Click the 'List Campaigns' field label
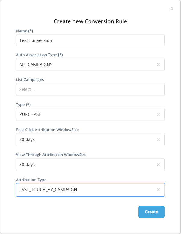This screenshot has height=234, width=181. coord(30,80)
